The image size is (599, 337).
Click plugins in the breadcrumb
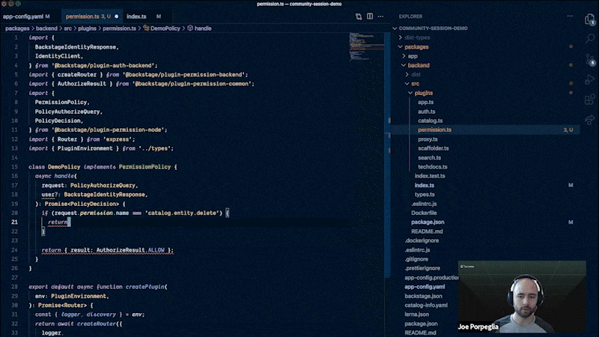[x=87, y=28]
